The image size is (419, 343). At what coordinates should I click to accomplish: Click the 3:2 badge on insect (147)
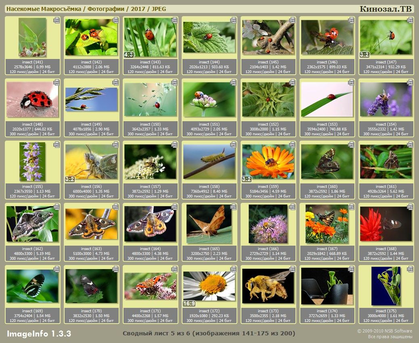click(x=365, y=55)
